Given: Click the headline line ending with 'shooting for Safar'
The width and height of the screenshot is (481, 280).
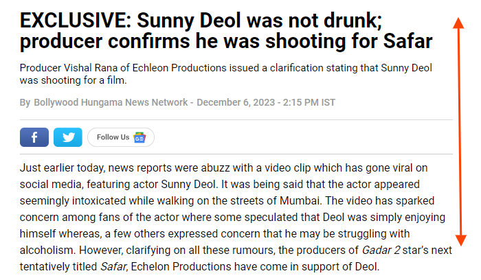Looking at the screenshot, I should pyautogui.click(x=226, y=41).
